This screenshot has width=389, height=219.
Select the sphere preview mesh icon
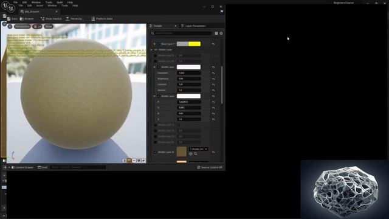click(129, 161)
